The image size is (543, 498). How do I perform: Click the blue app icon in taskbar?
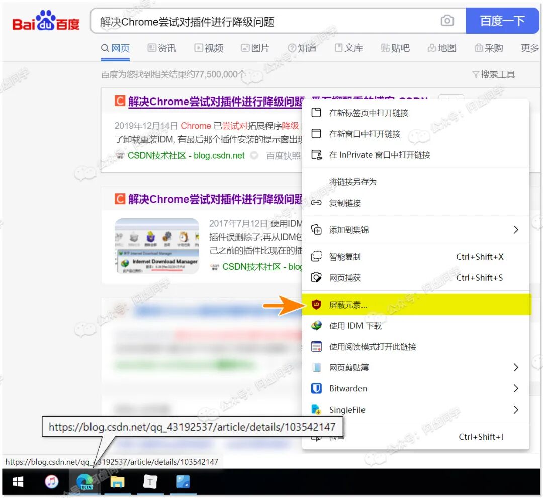[x=183, y=482]
